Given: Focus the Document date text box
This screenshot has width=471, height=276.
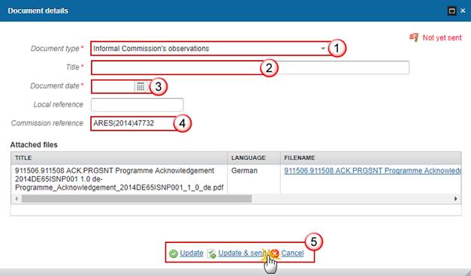Looking at the screenshot, I should click(x=113, y=86).
